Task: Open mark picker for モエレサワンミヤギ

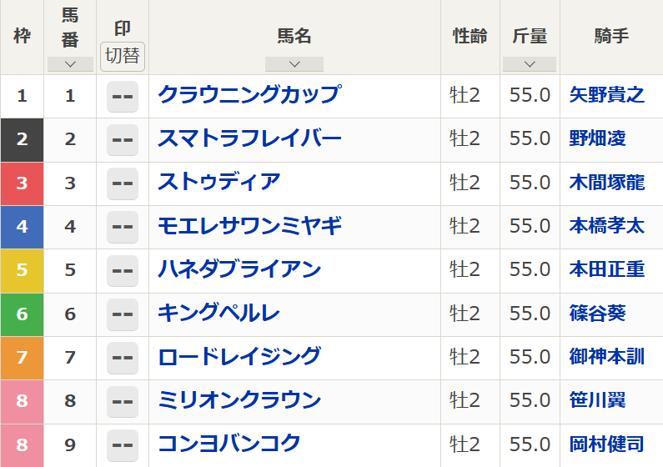Action: (x=123, y=226)
